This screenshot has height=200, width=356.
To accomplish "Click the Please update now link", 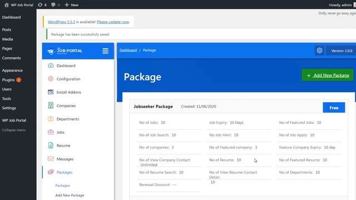I will (113, 22).
